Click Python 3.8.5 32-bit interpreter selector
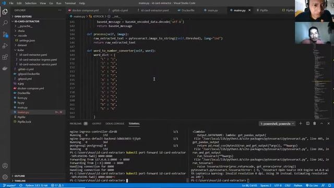 point(37,185)
